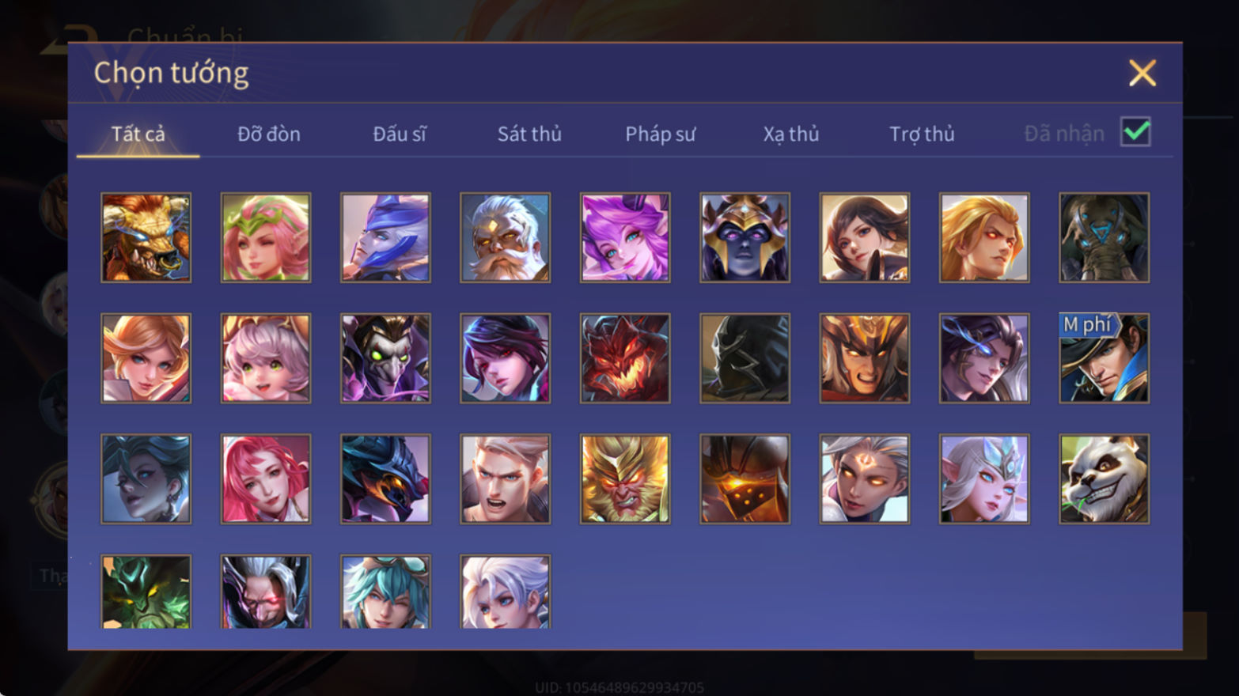Screen dimensions: 1239x696
Task: Pick the teal-haired hero with goggles
Action: 385,591
